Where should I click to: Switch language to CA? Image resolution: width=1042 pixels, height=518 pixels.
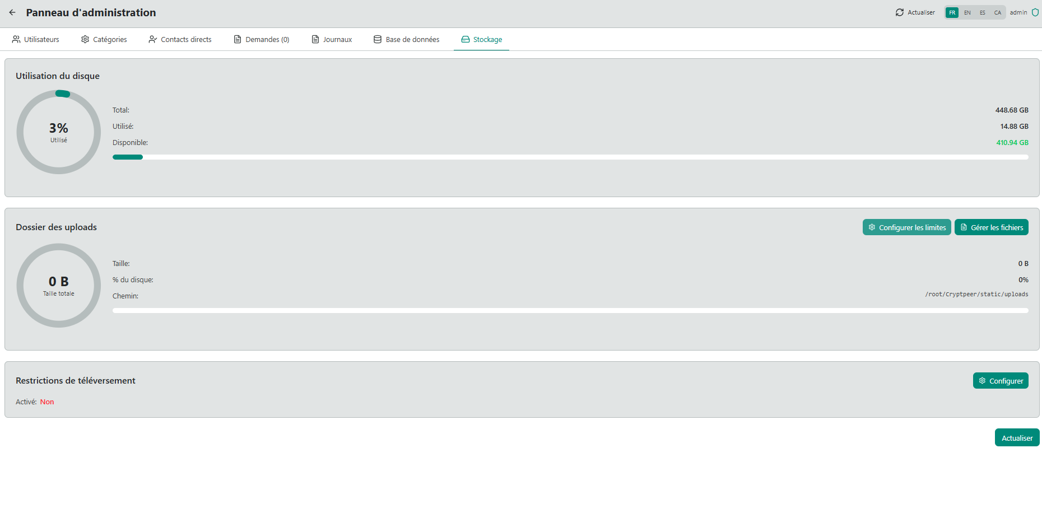coord(997,12)
